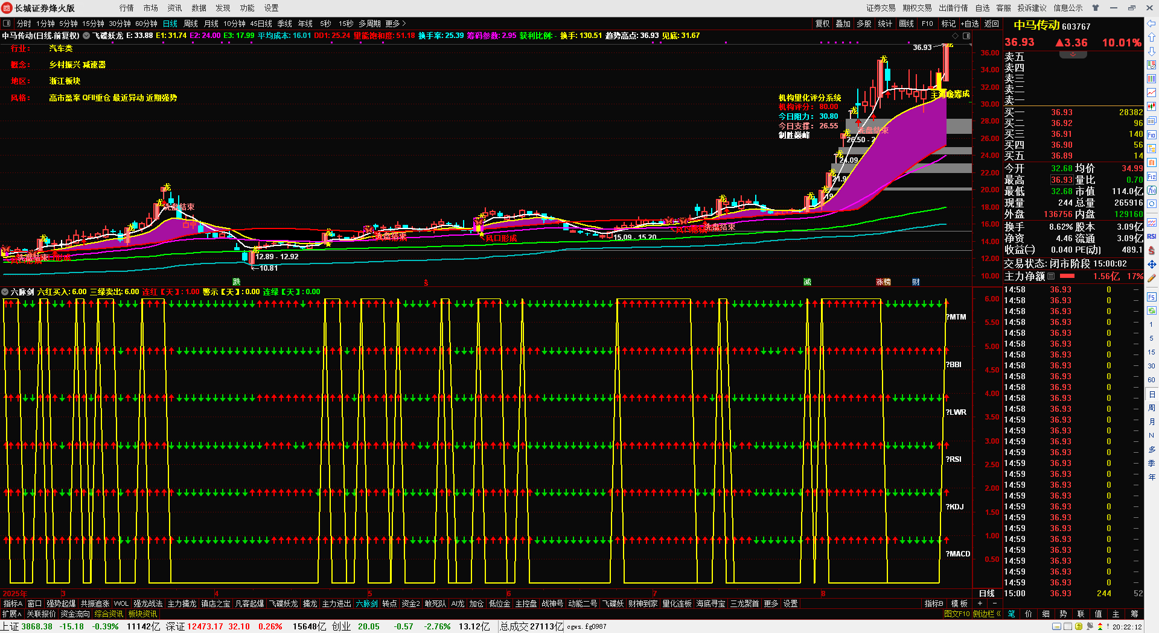Click the red-yellow-green arrows status icon
Viewport: 1159px width, 633px height.
[x=1100, y=626]
